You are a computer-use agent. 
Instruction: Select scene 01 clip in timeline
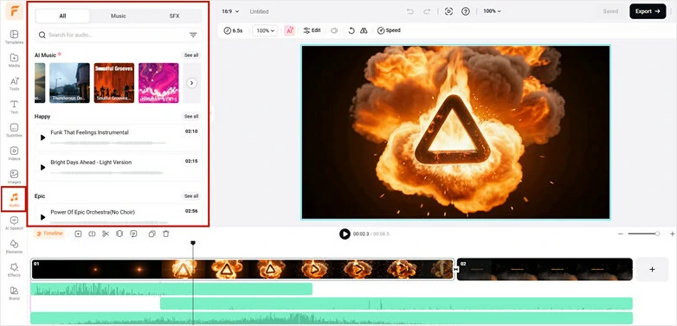point(242,270)
